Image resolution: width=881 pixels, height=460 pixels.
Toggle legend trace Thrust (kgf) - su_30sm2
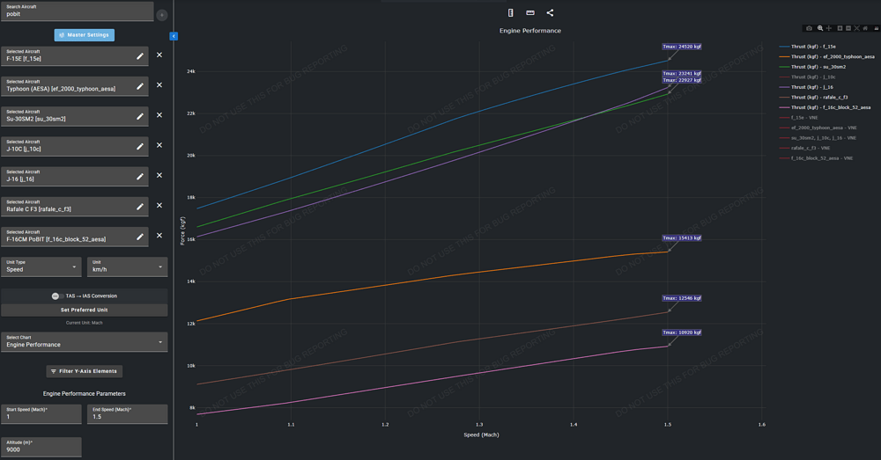point(812,67)
